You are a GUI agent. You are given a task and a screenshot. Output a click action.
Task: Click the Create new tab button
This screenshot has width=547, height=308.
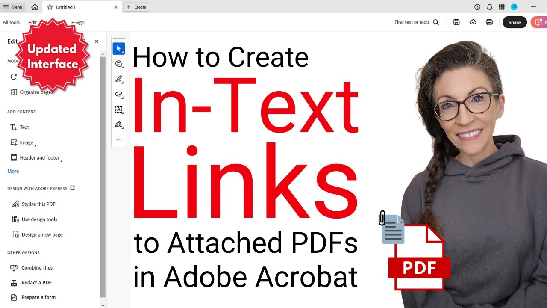[136, 7]
